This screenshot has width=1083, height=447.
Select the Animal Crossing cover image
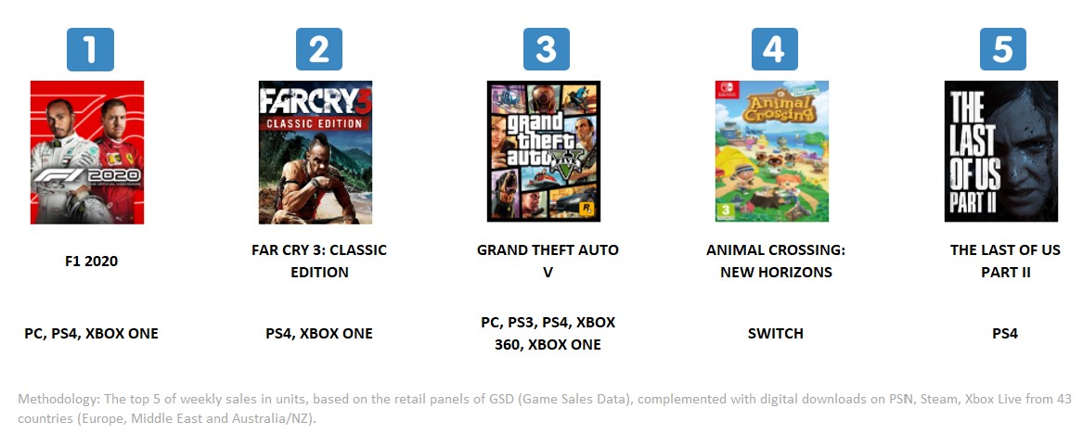point(772,151)
